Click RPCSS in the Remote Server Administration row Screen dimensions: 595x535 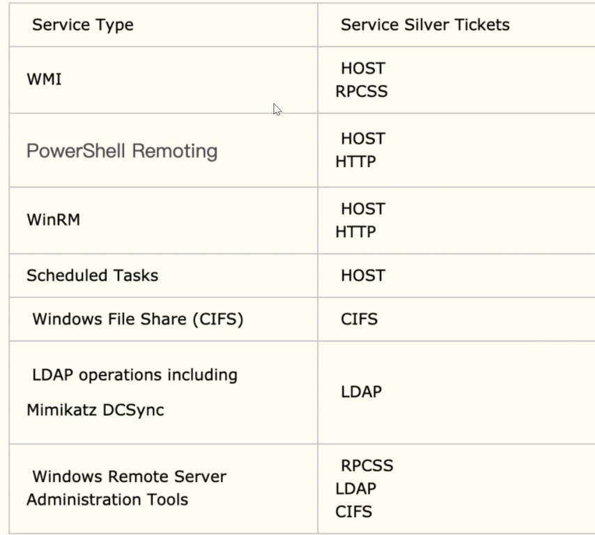[x=366, y=465]
